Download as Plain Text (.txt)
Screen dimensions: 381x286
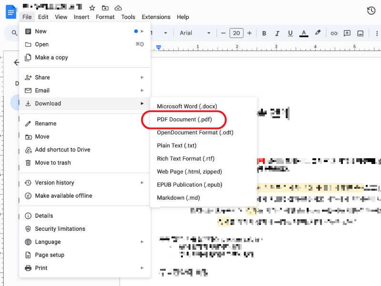203,146
